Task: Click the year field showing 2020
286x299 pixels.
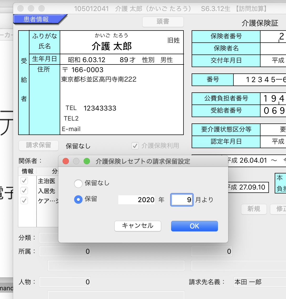Action: (137, 200)
